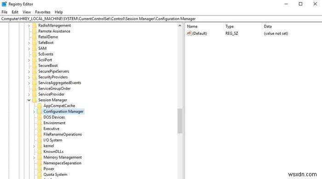Open the File menu
This screenshot has width=322, height=179.
point(4,12)
